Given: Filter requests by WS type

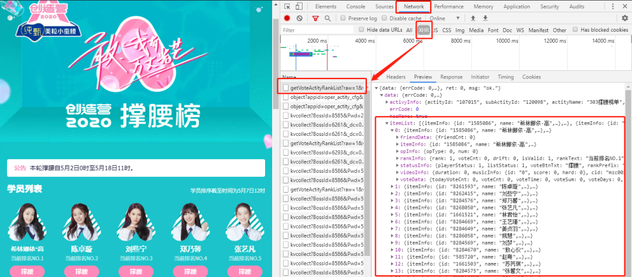Looking at the screenshot, I should (x=520, y=30).
